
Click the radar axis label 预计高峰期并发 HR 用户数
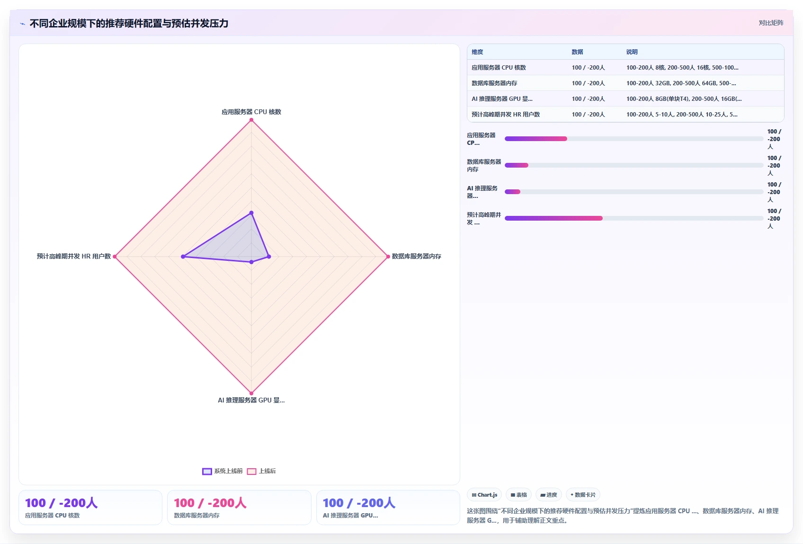(74, 257)
